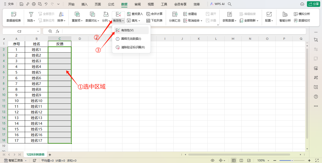Switch to the 审阅 ribbon tab
The image size is (322, 163).
[x=137, y=4]
